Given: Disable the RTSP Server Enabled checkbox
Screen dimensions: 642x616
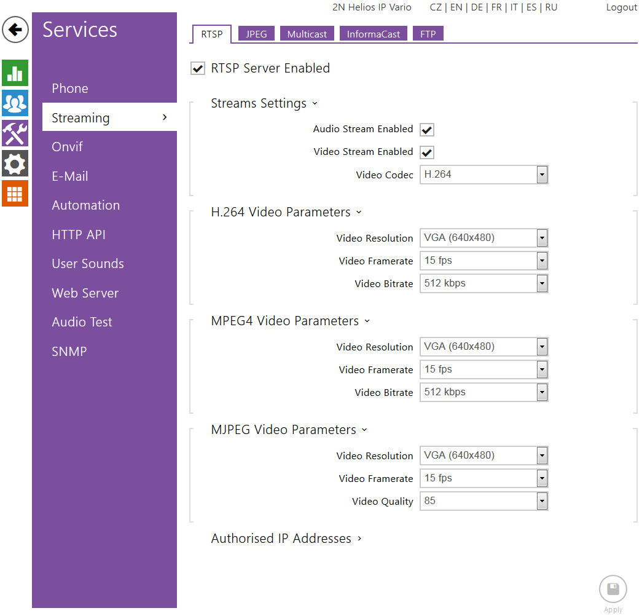Looking at the screenshot, I should pyautogui.click(x=198, y=68).
